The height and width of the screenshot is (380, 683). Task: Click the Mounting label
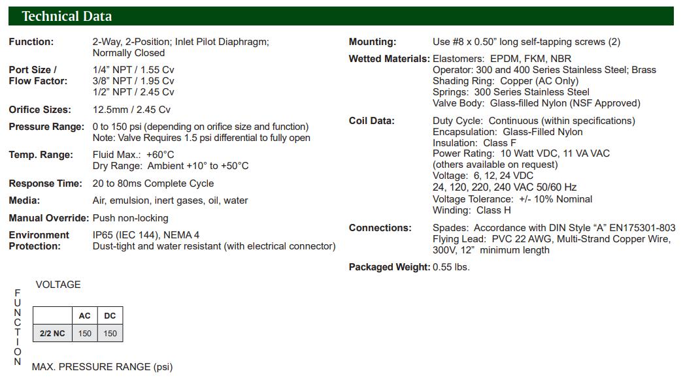point(373,42)
